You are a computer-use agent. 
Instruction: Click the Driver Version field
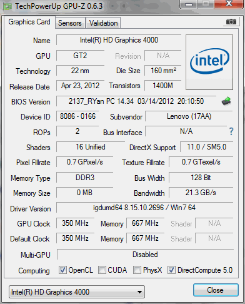coord(144,208)
